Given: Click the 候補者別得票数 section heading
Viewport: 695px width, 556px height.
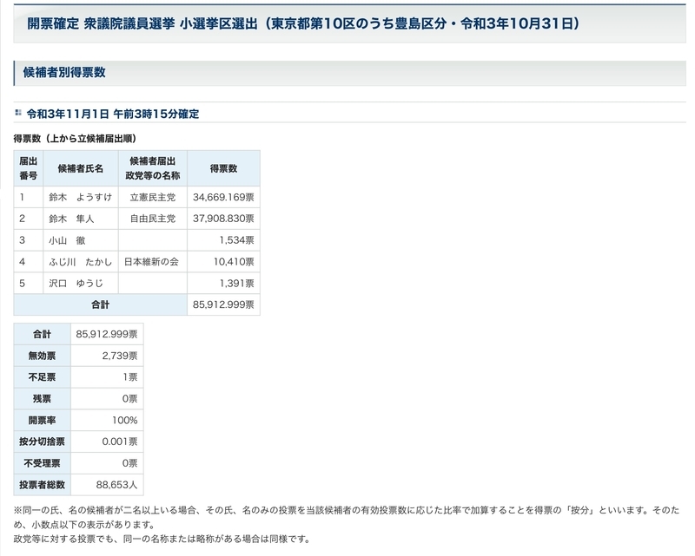Looking at the screenshot, I should click(x=64, y=72).
